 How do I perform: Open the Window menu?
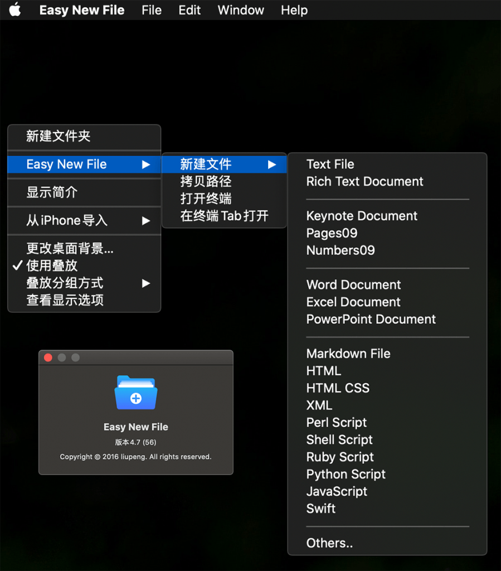click(241, 10)
